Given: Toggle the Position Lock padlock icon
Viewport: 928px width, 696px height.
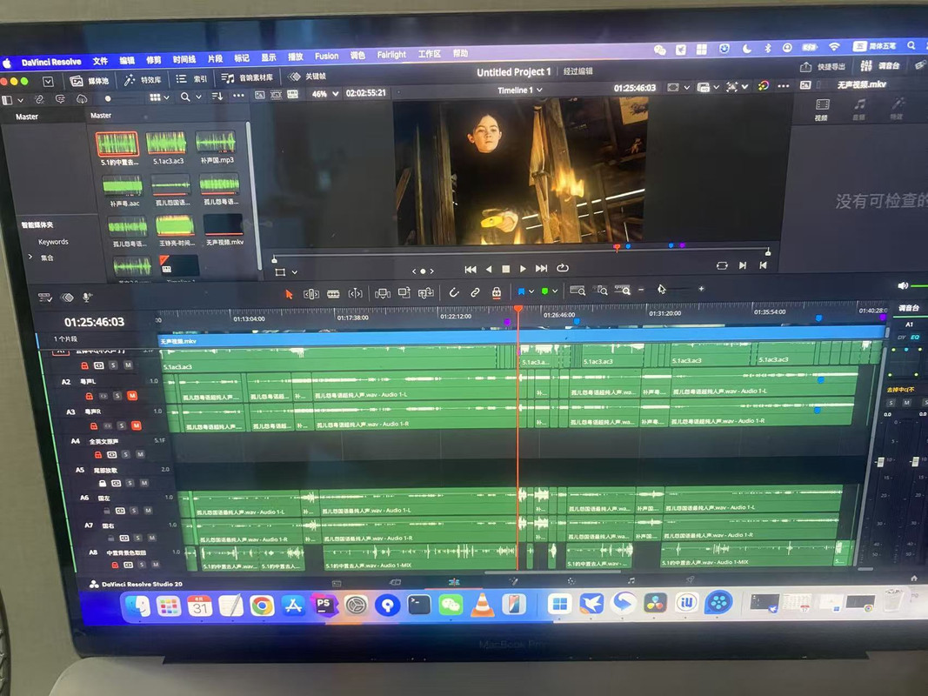Looking at the screenshot, I should tap(497, 291).
